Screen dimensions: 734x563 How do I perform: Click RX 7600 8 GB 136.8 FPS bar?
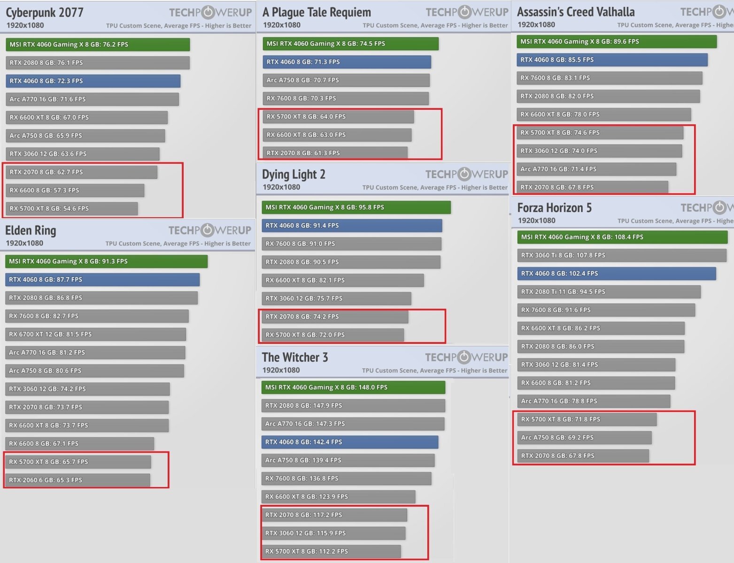pyautogui.click(x=347, y=479)
